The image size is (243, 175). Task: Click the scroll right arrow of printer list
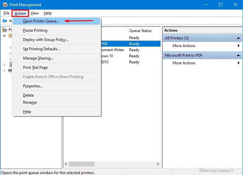coord(158,164)
